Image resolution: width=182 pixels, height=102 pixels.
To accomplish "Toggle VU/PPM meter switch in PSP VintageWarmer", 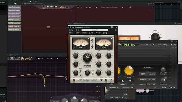I will (x=92, y=46).
